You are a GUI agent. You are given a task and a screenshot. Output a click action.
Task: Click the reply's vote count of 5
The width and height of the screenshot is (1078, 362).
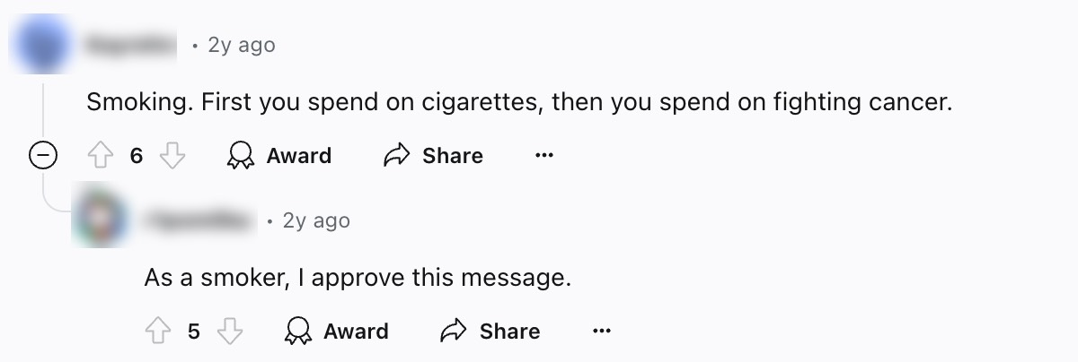(193, 332)
